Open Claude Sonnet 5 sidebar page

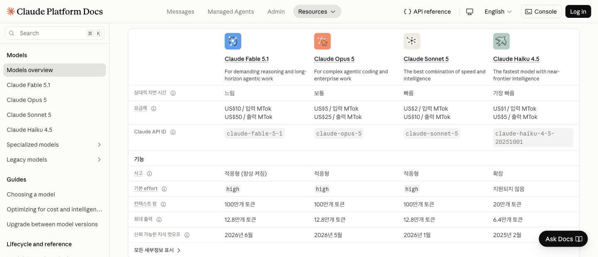click(54, 115)
